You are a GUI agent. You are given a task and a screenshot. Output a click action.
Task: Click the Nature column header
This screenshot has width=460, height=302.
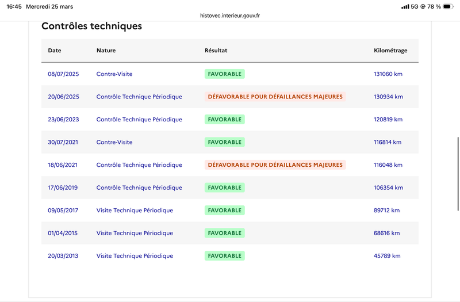click(x=106, y=51)
